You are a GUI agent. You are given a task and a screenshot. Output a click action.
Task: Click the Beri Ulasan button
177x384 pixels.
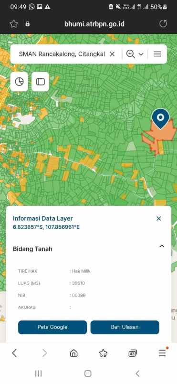(125, 327)
